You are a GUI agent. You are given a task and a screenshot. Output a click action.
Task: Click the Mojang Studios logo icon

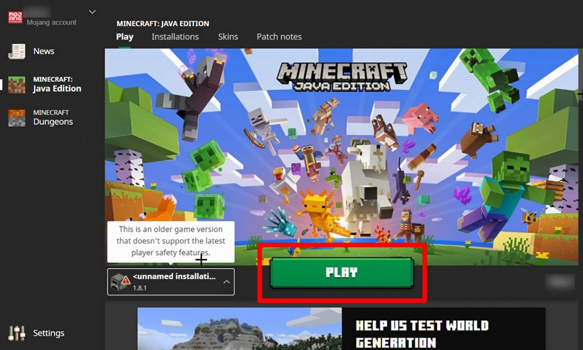click(16, 17)
